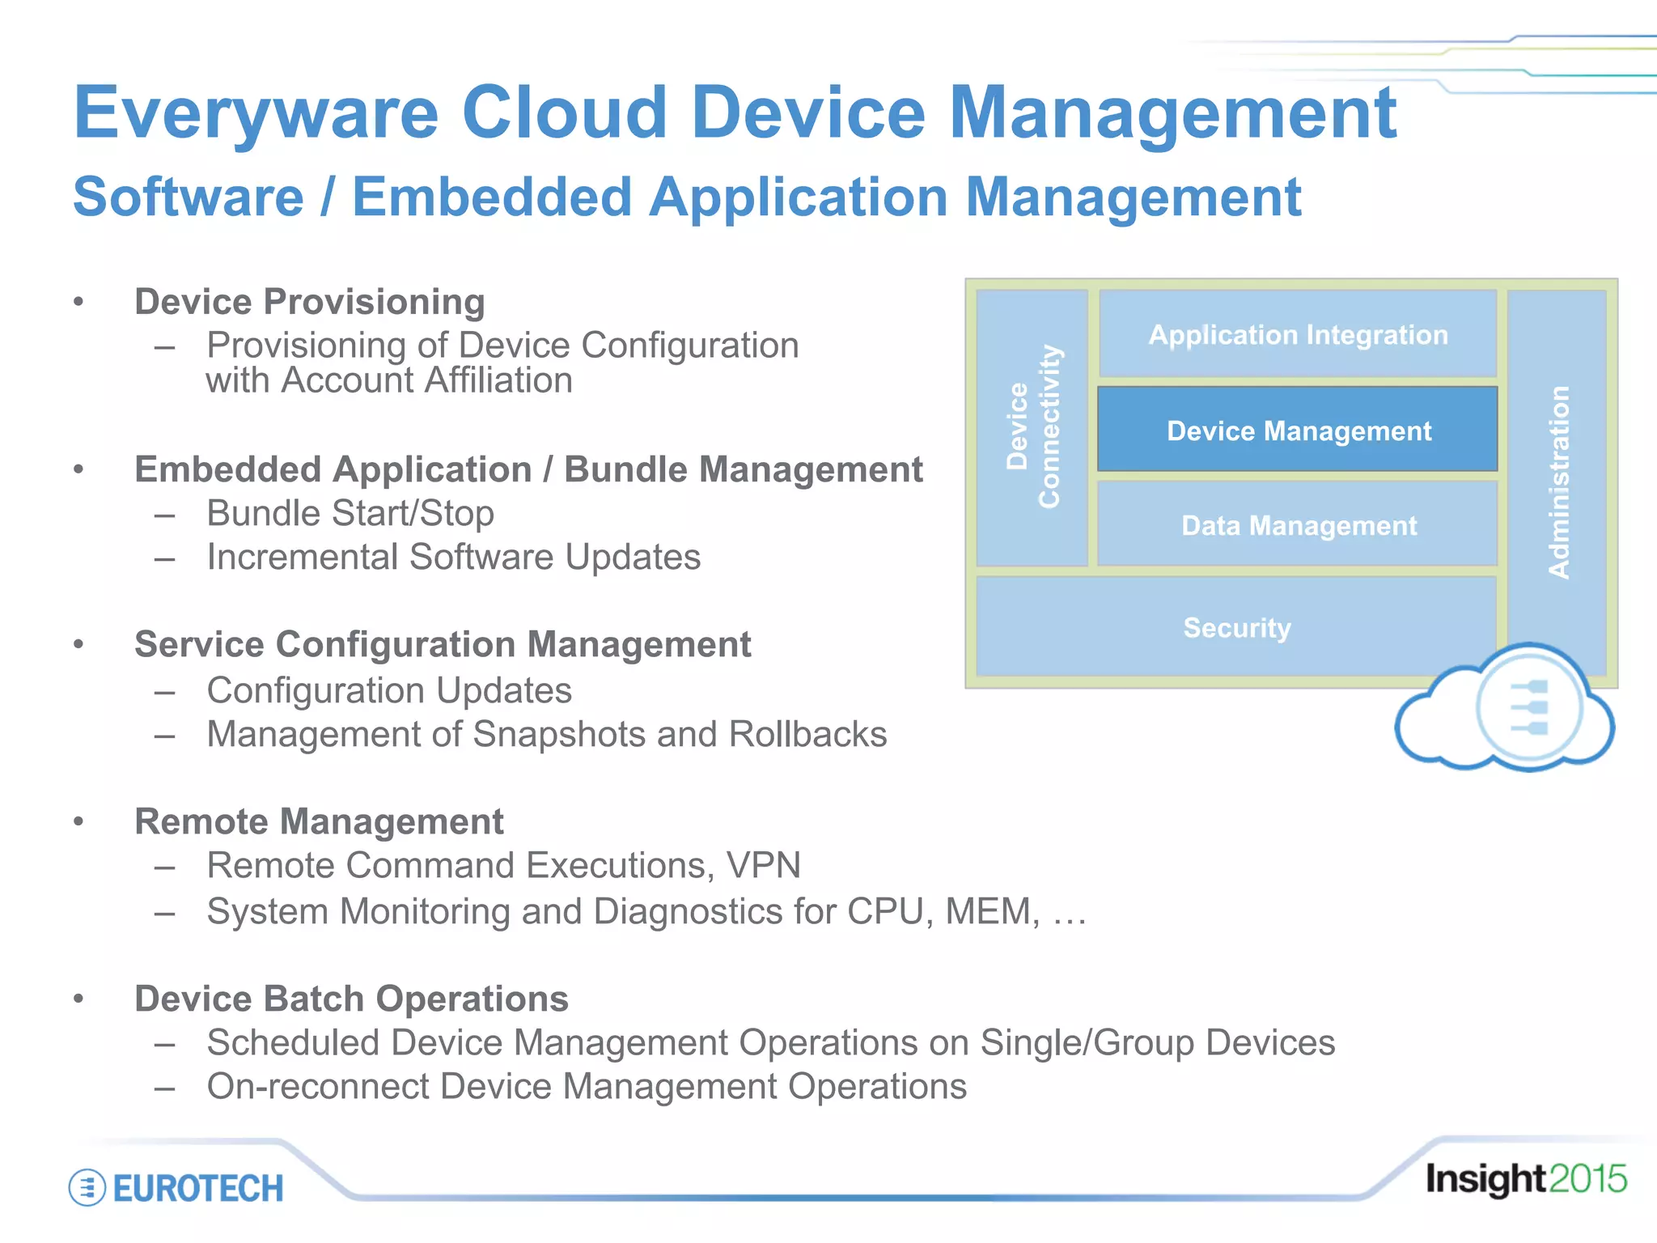Click the Everyware cloud icon

[x=1505, y=706]
